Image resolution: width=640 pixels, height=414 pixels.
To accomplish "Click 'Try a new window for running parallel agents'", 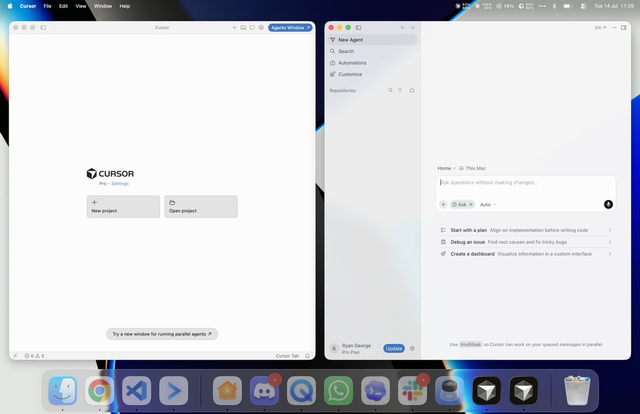I will tap(162, 334).
